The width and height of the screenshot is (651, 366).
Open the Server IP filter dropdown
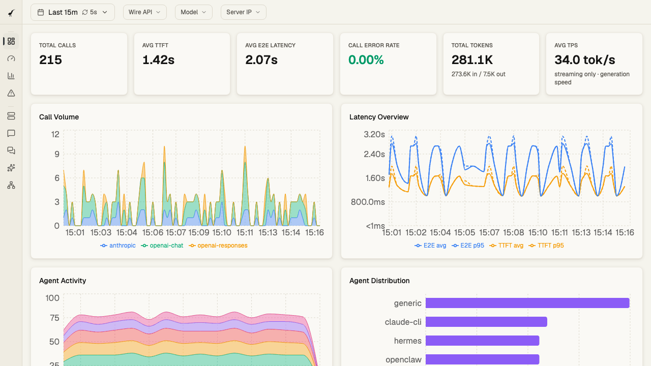coord(243,12)
